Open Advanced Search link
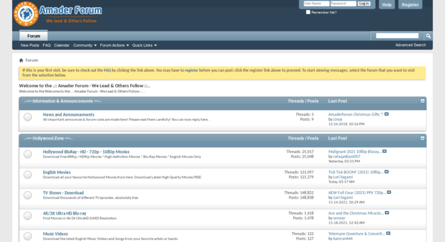Image resolution: width=445 pixels, height=242 pixels. pyautogui.click(x=411, y=45)
